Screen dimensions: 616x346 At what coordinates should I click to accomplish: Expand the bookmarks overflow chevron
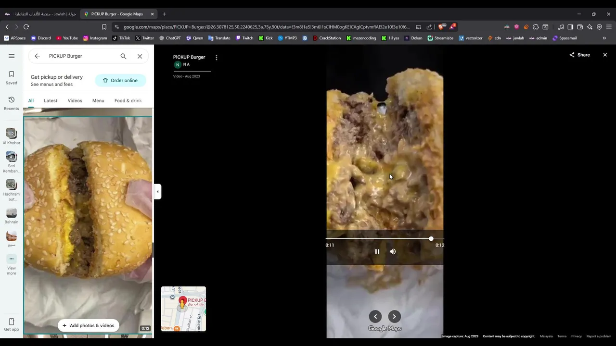point(604,38)
